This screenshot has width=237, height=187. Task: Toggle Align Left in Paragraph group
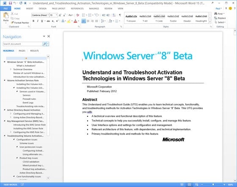pyautogui.click(x=84, y=21)
